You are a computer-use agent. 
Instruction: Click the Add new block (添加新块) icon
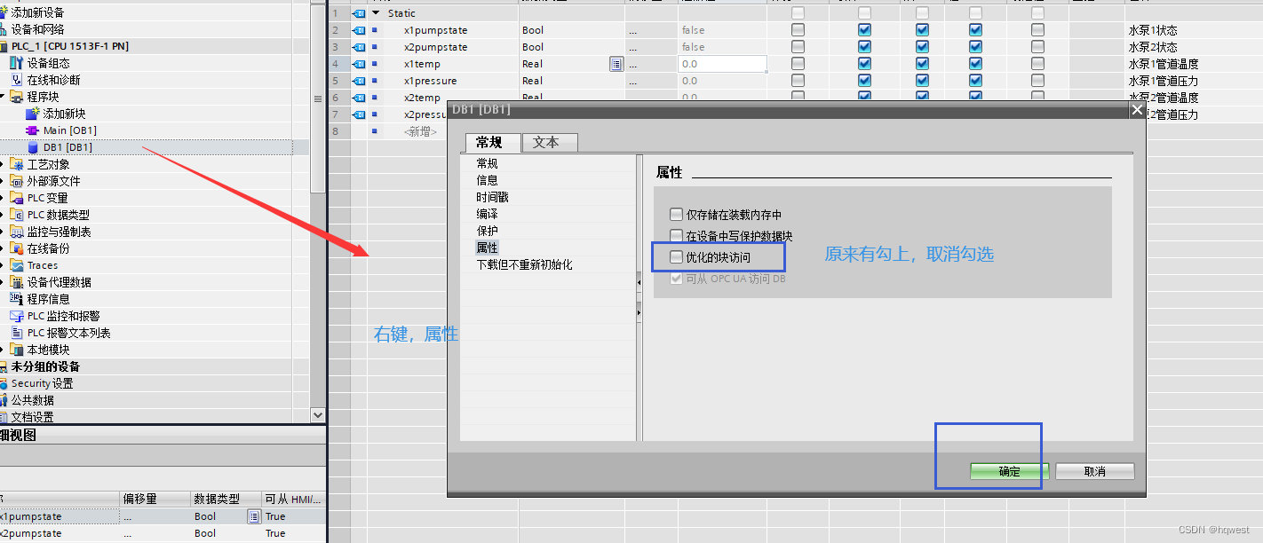coord(33,114)
